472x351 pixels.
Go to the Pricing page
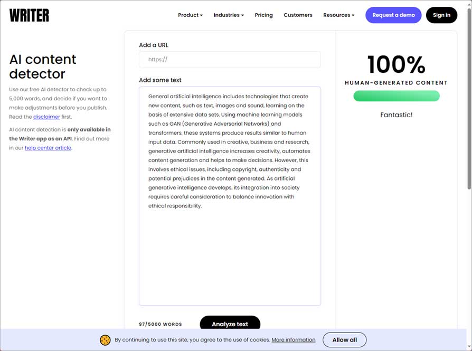tap(263, 15)
